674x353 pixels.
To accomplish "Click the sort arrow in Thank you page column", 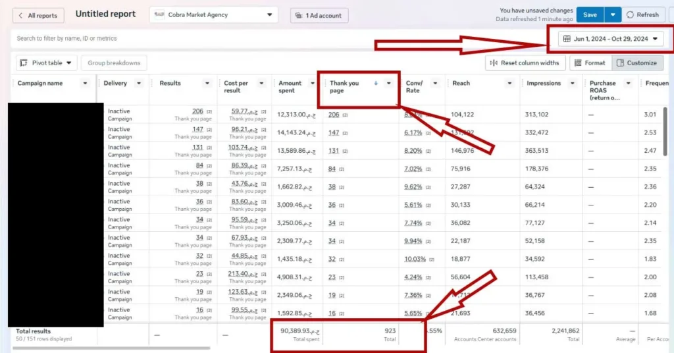I will coord(376,84).
